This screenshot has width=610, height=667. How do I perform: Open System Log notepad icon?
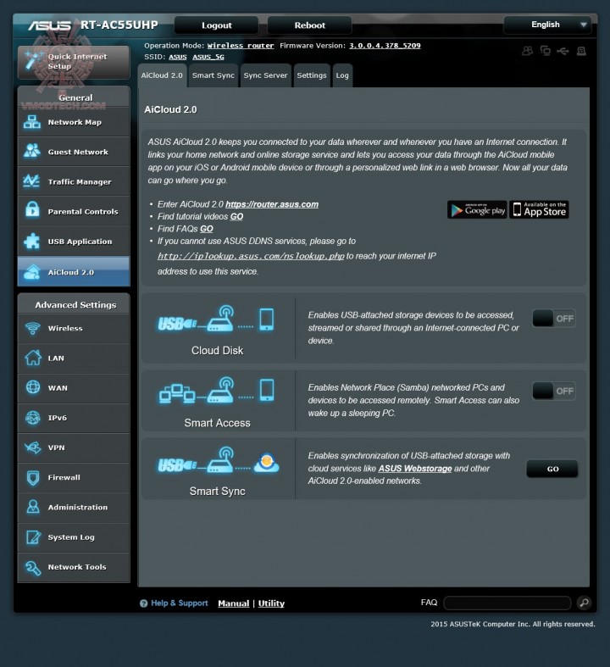point(33,537)
